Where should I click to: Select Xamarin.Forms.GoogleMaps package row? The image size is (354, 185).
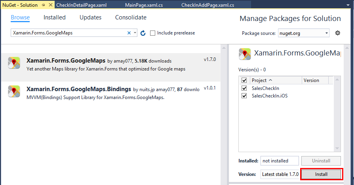110,67
